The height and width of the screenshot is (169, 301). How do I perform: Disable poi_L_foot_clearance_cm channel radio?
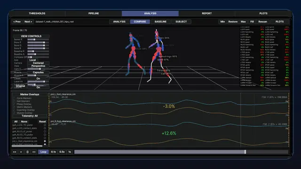45,141
